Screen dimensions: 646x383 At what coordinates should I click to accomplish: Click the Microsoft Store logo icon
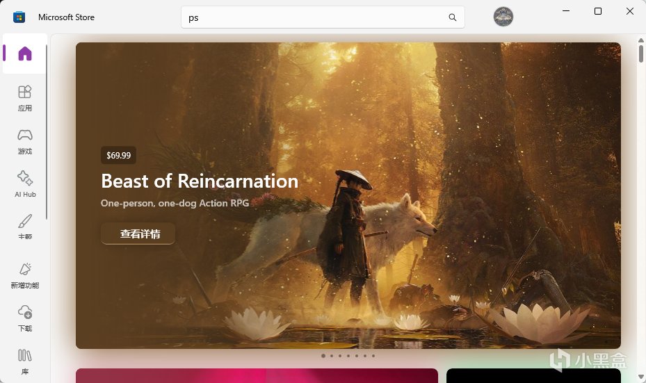tap(19, 17)
